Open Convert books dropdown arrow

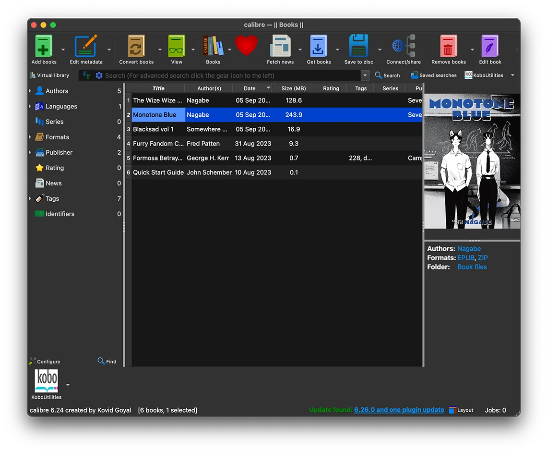point(160,49)
